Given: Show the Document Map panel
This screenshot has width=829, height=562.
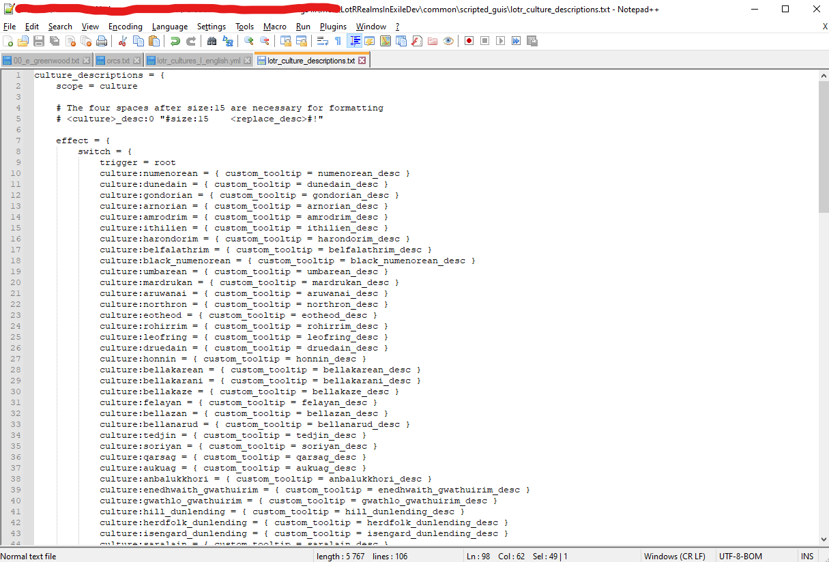Looking at the screenshot, I should click(386, 41).
